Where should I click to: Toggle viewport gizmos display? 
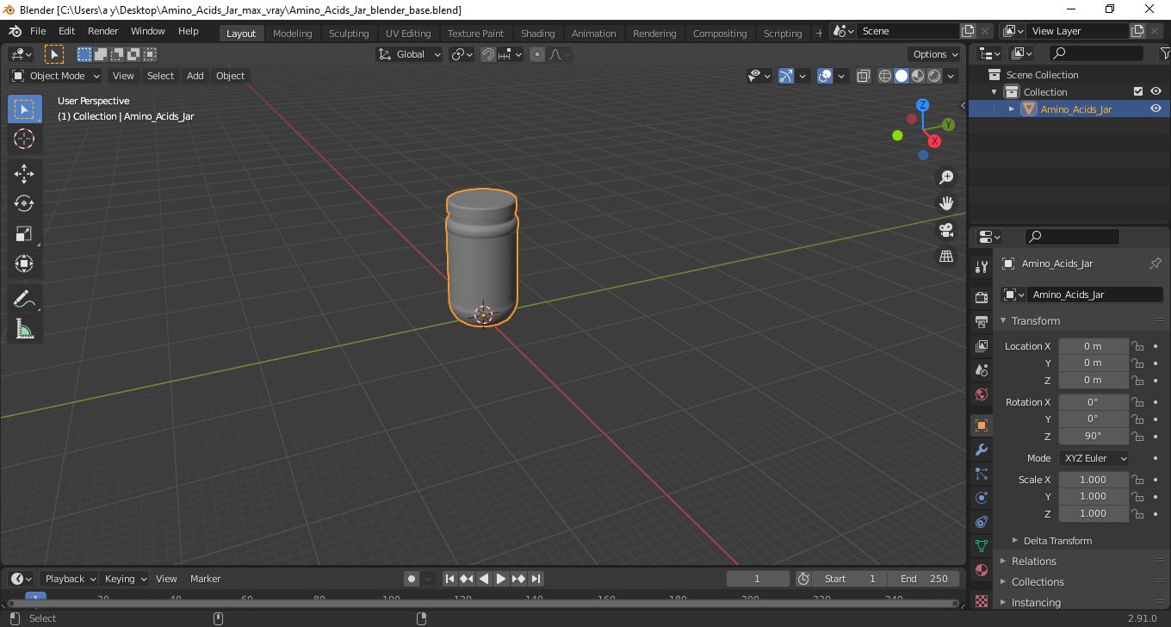[786, 76]
